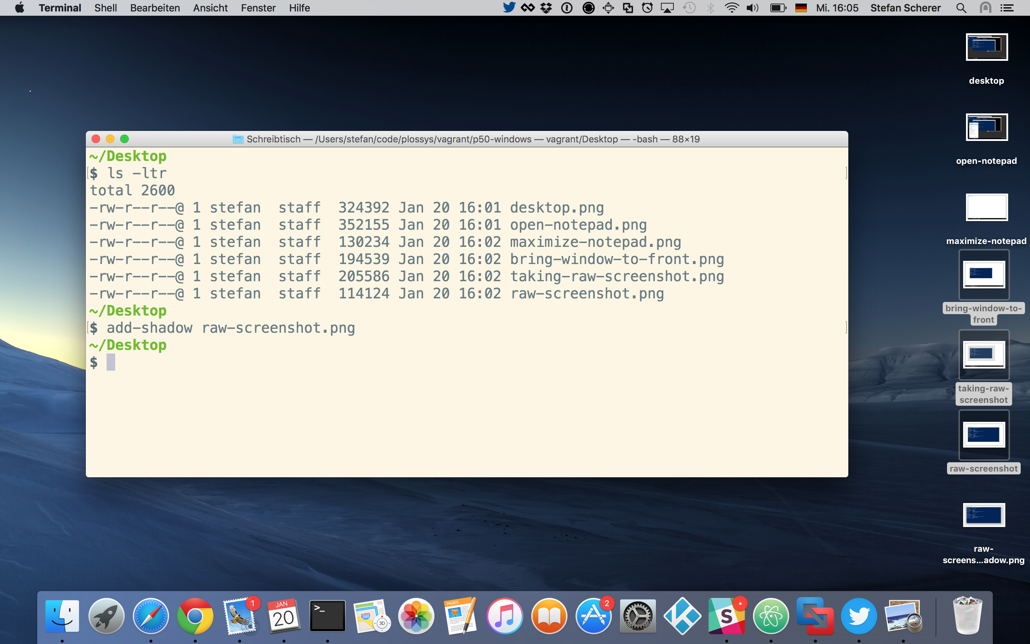The height and width of the screenshot is (644, 1030).
Task: Open the Atom editor from the Dock
Action: (771, 616)
